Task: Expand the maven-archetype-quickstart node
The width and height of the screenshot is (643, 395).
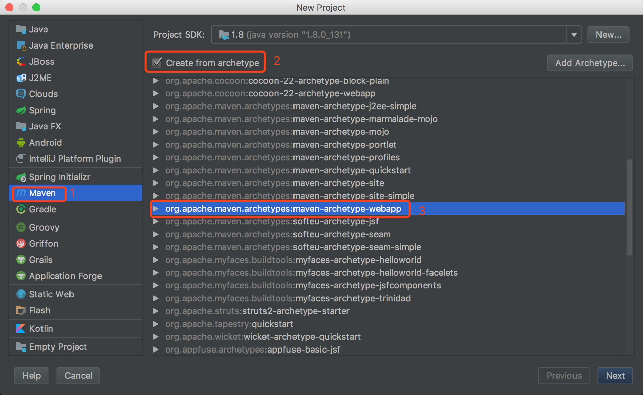Action: [x=156, y=170]
